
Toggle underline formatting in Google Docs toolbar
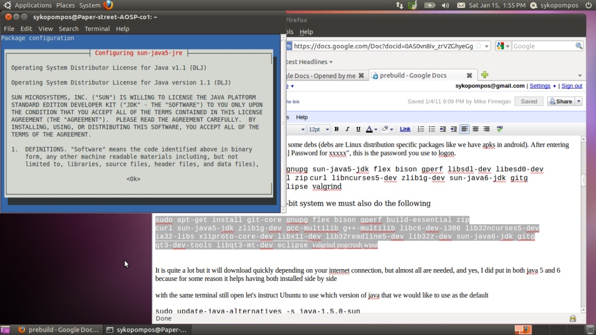coord(358,129)
